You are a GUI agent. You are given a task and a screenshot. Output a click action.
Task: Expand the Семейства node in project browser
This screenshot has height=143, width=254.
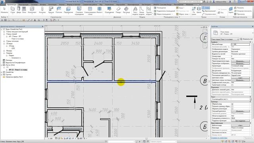coord(2,72)
